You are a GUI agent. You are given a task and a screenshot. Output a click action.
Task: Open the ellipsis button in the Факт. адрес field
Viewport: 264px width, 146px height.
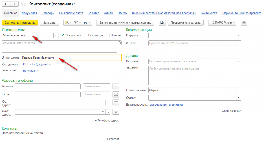[108, 112]
